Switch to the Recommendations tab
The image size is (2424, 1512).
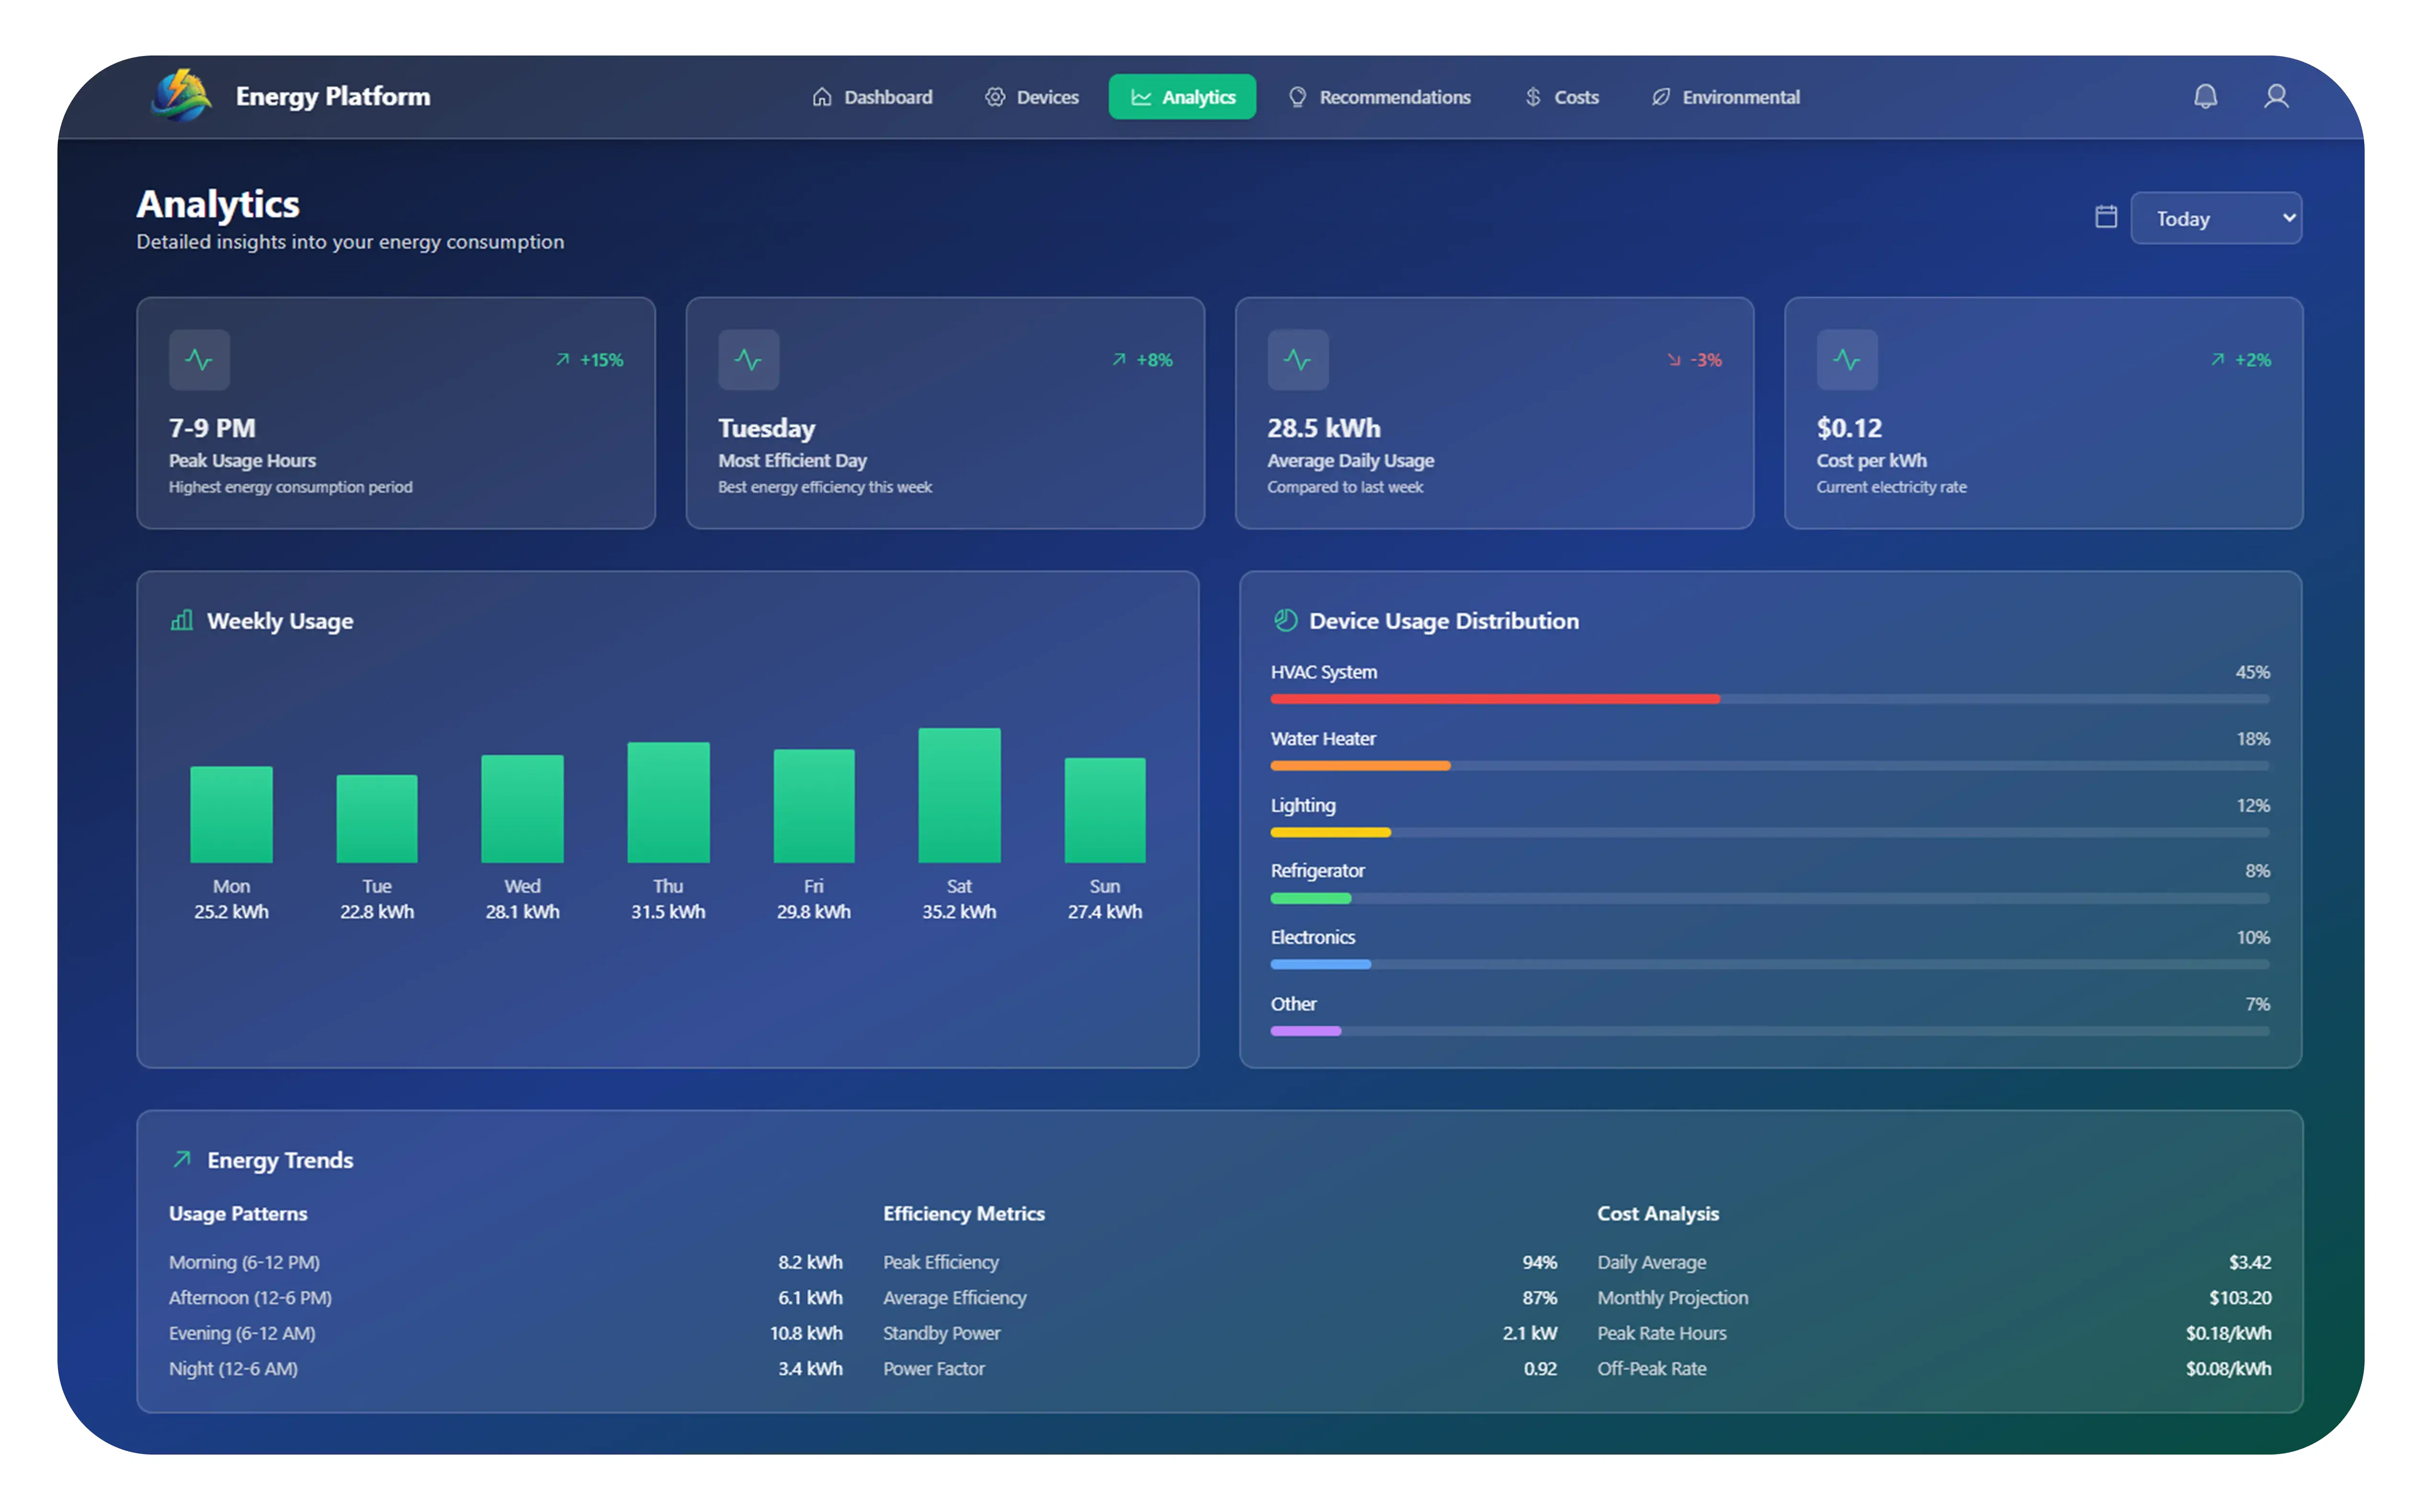pos(1380,97)
